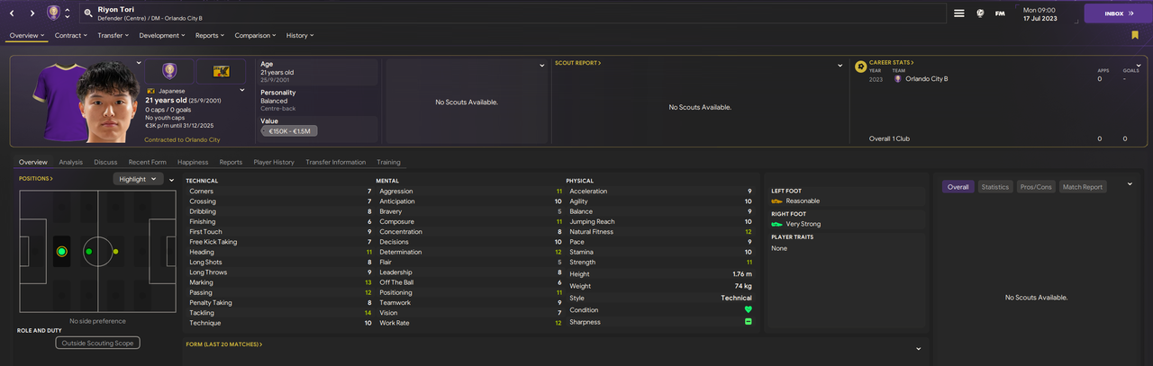Switch to the Discuss tab
The width and height of the screenshot is (1153, 366).
click(x=105, y=162)
